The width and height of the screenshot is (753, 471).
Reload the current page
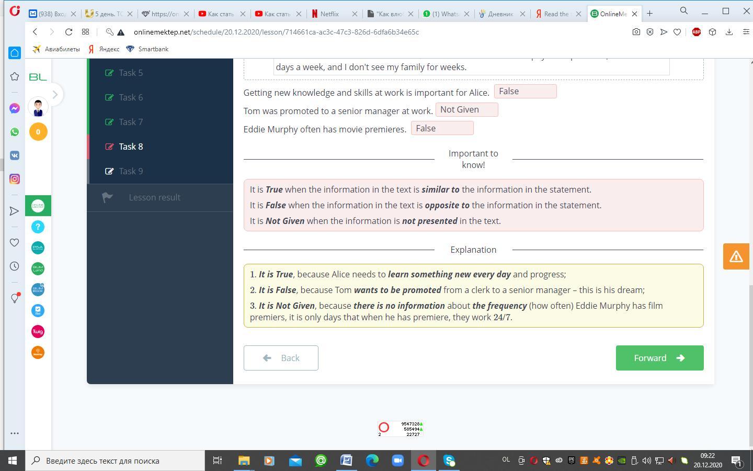[x=69, y=32]
